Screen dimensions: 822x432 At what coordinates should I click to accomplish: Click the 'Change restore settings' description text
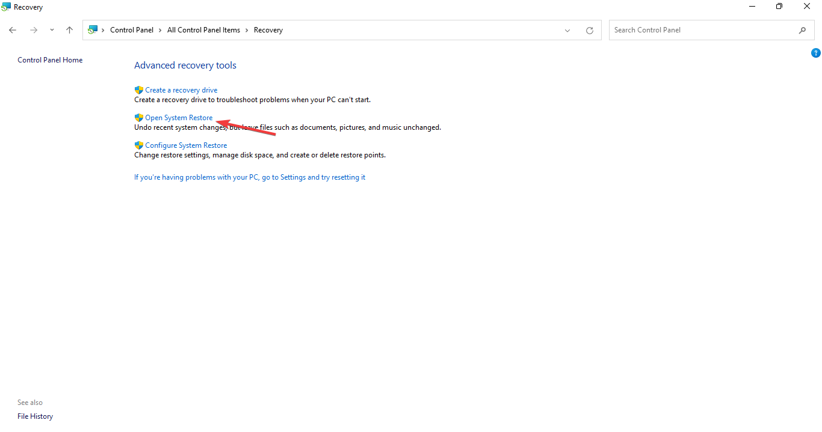260,155
